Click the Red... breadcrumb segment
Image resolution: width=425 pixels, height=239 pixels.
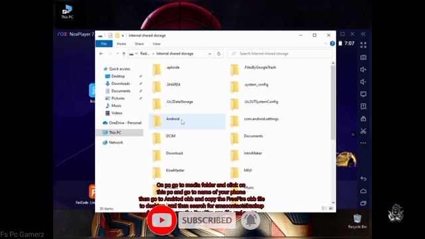point(145,54)
